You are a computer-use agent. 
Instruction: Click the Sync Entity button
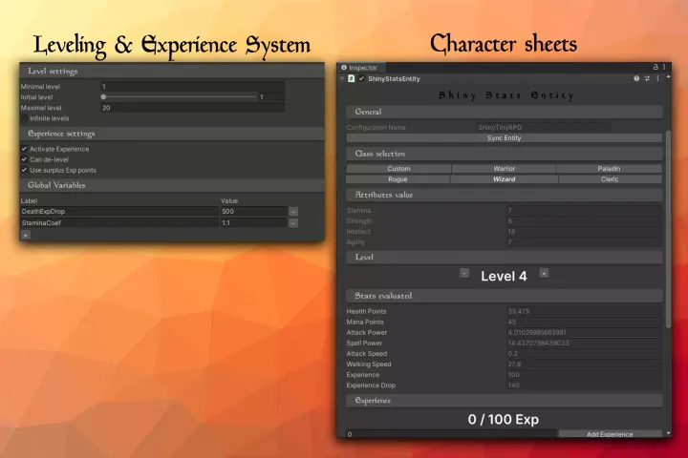[x=505, y=138]
